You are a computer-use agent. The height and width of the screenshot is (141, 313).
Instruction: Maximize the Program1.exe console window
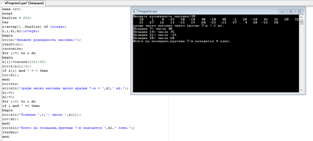point(291,11)
